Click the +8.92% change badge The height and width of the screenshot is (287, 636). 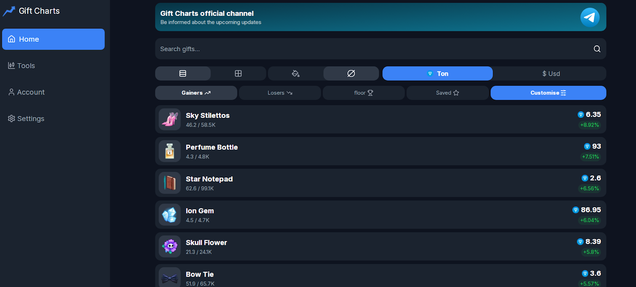589,125
